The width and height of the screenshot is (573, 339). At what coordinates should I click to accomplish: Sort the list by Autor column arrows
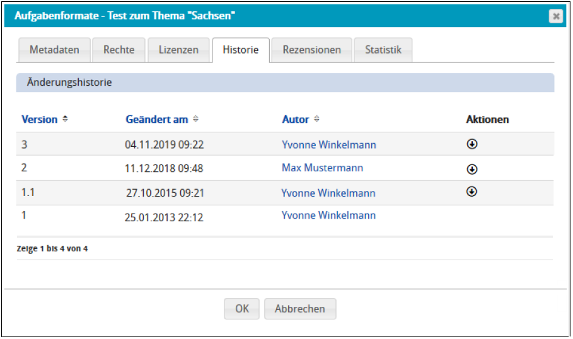(316, 119)
